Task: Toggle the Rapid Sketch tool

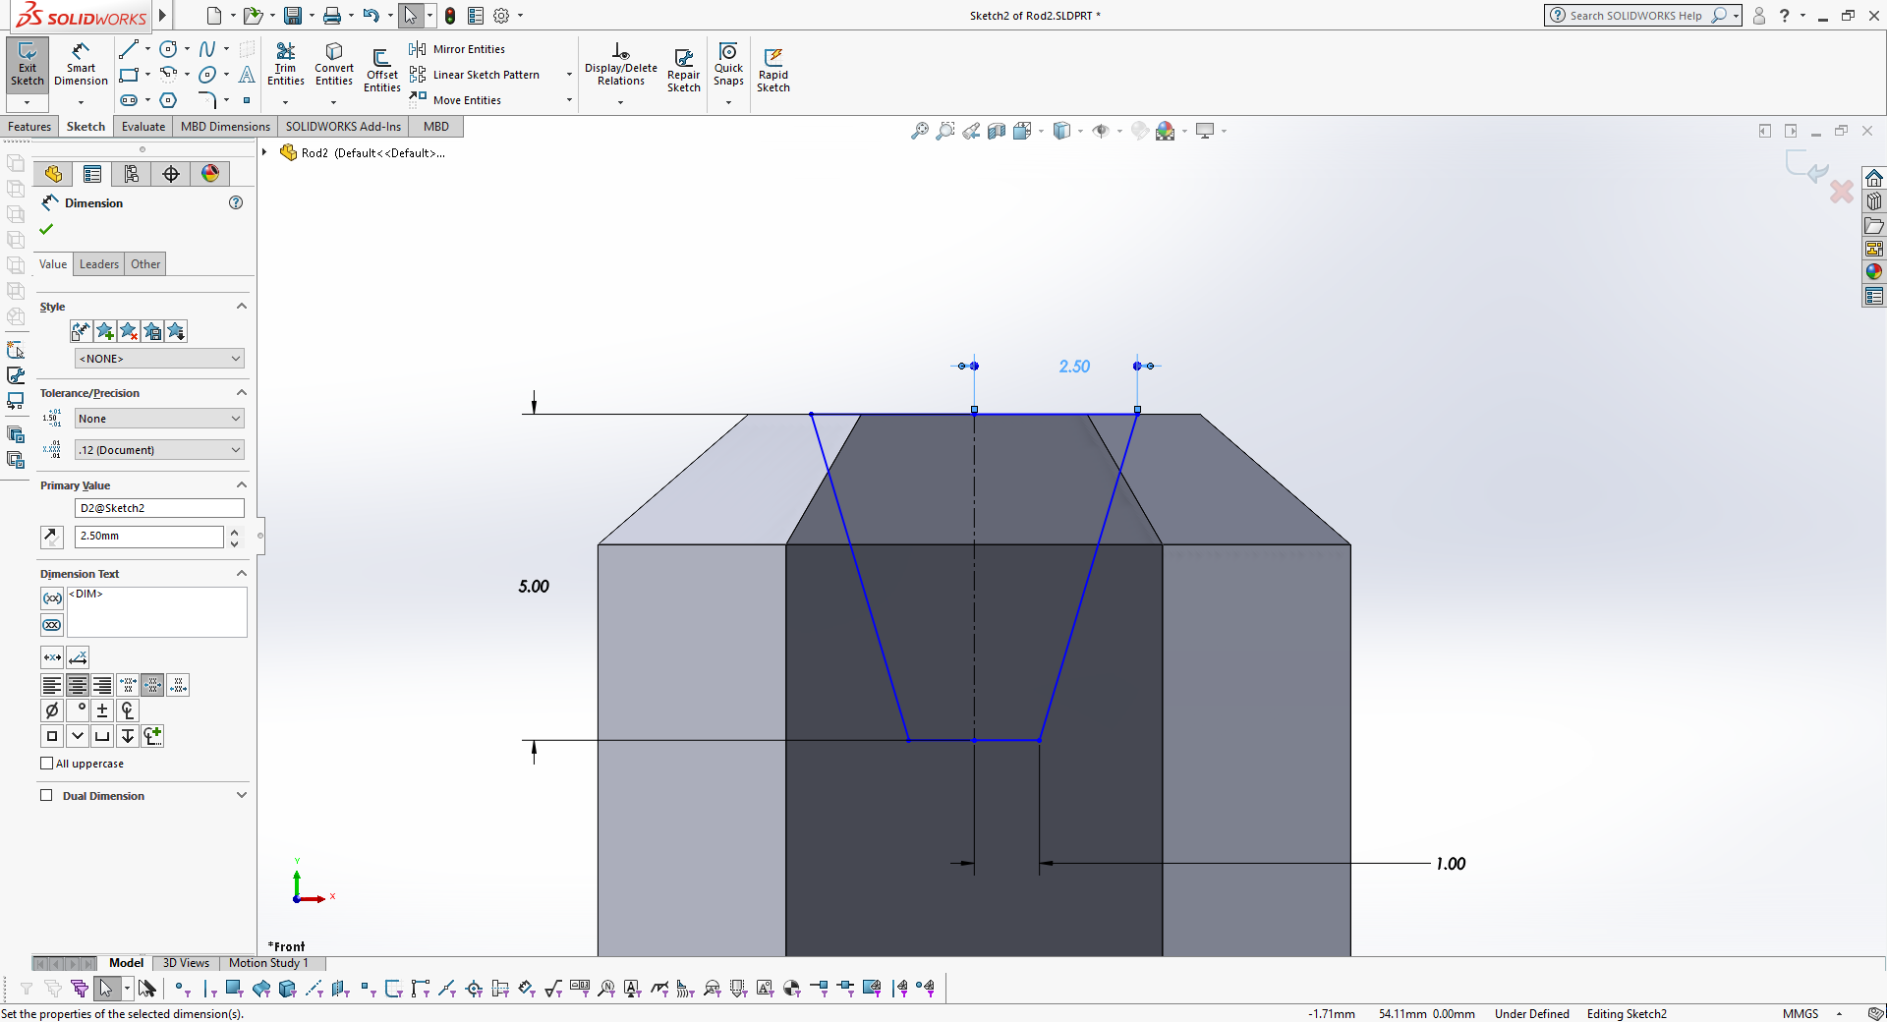Action: 773,71
